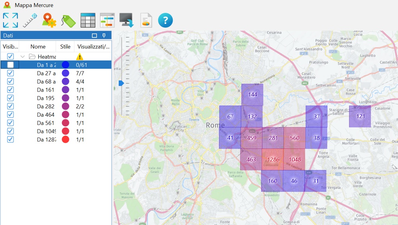The width and height of the screenshot is (398, 225).
Task: Click the monitor export arrow icon
Action: click(x=127, y=20)
